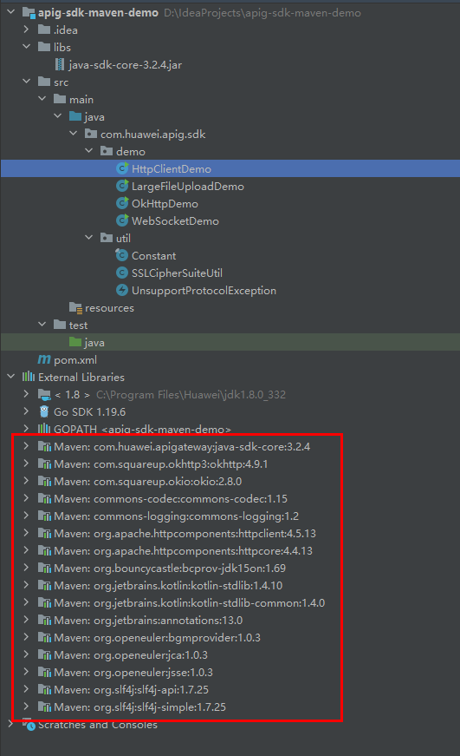Click the UnsupportProtocolException class icon
Image resolution: width=460 pixels, height=756 pixels.
(x=122, y=290)
